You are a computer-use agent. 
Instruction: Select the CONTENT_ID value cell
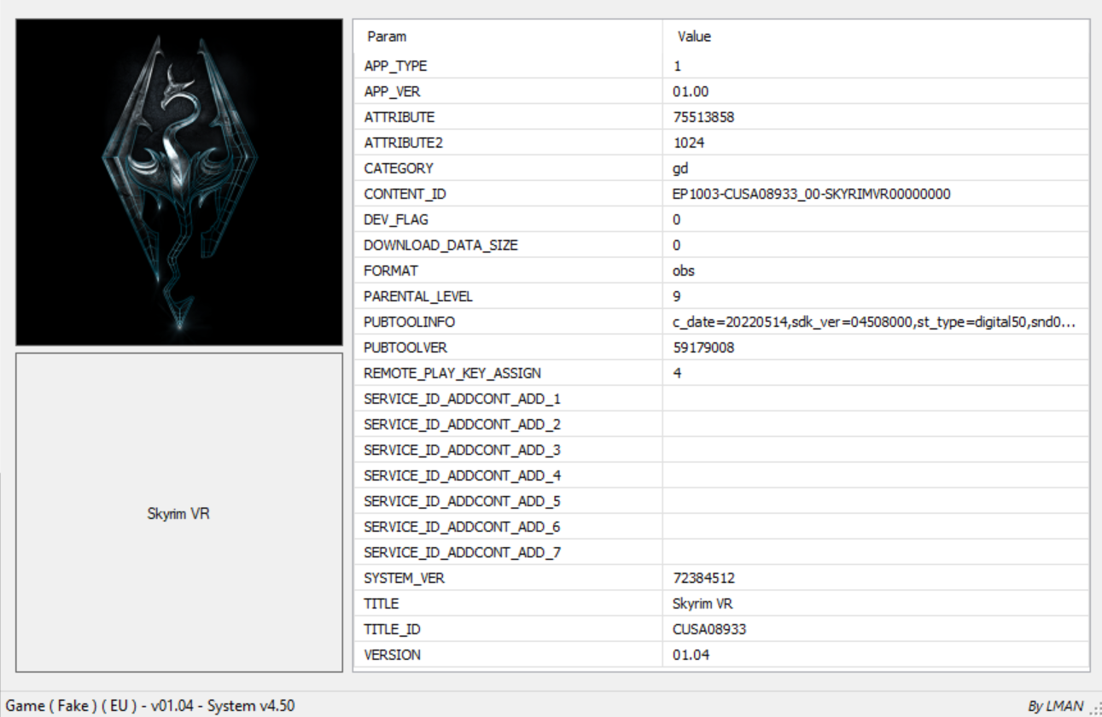click(x=811, y=194)
